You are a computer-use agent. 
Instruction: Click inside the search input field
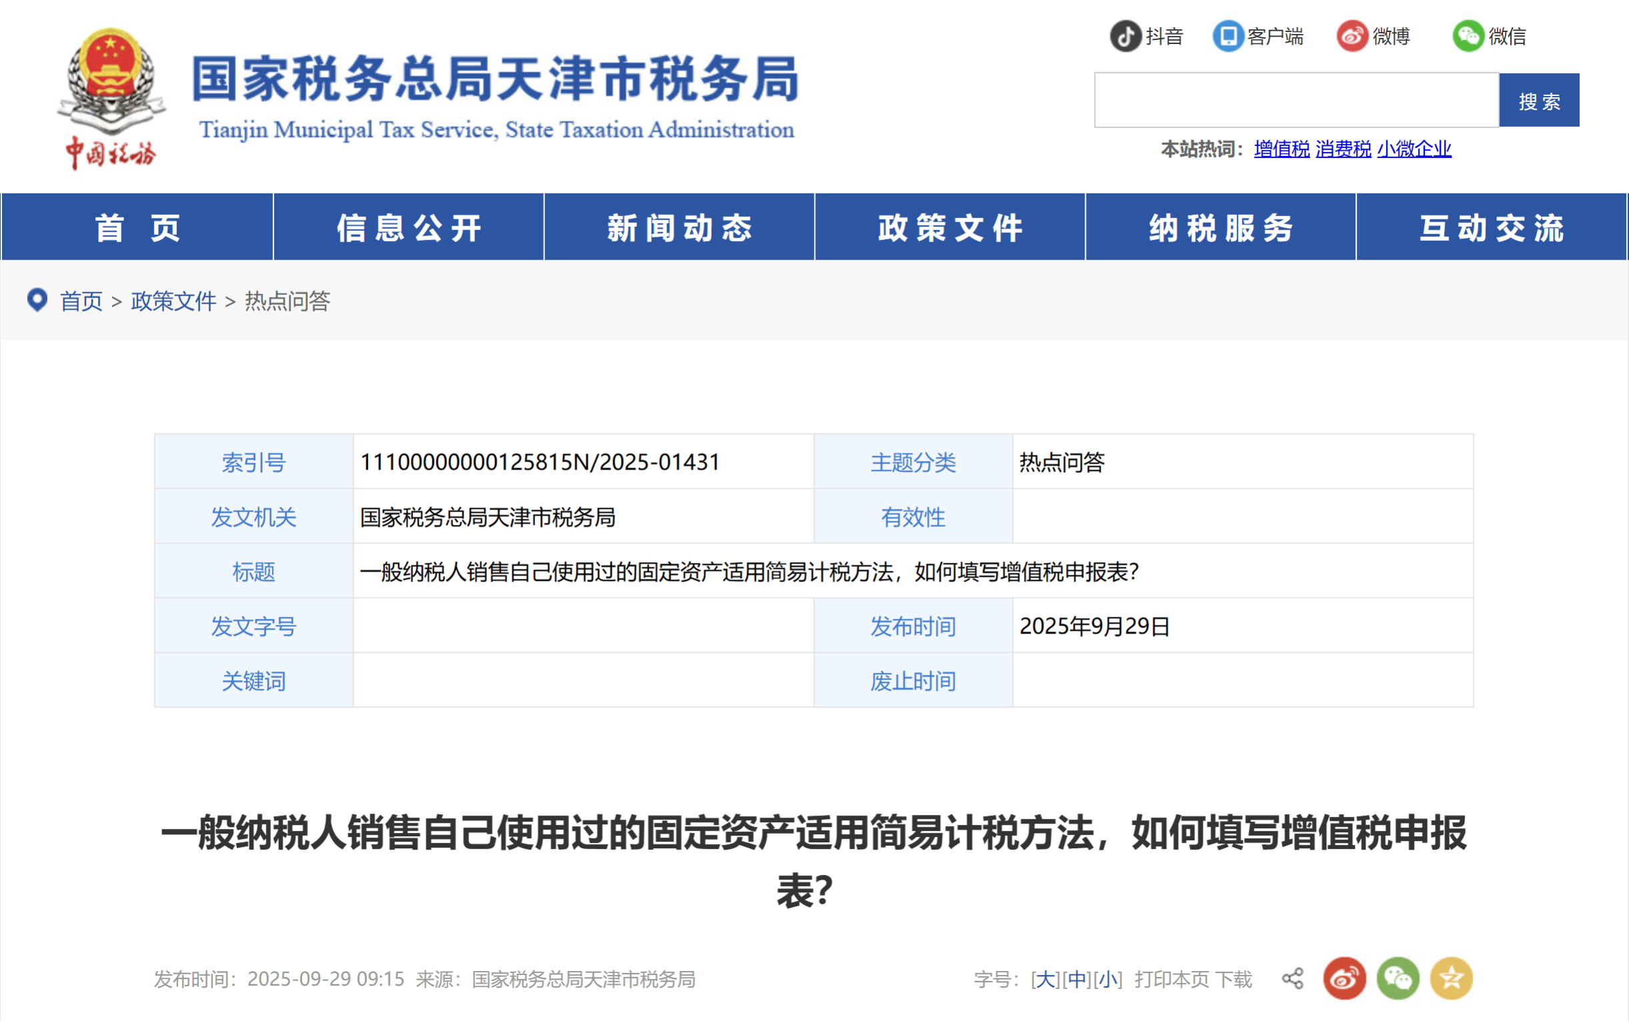pos(1297,100)
